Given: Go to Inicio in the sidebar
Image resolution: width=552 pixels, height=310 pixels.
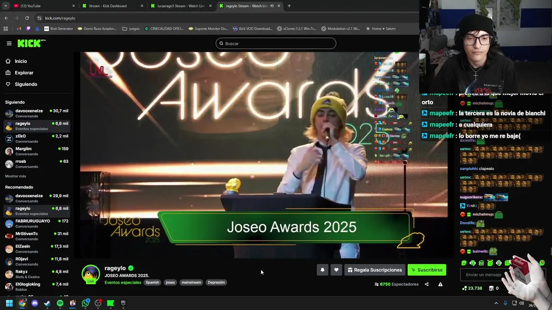Looking at the screenshot, I should [21, 61].
